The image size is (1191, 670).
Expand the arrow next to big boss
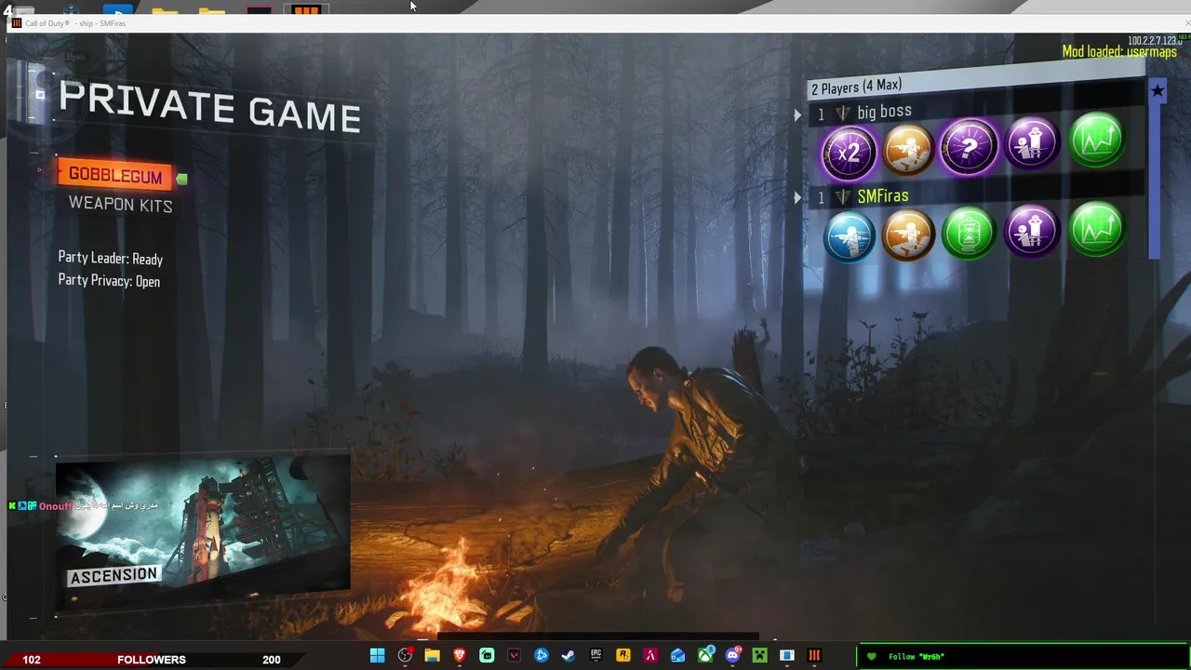pos(797,115)
